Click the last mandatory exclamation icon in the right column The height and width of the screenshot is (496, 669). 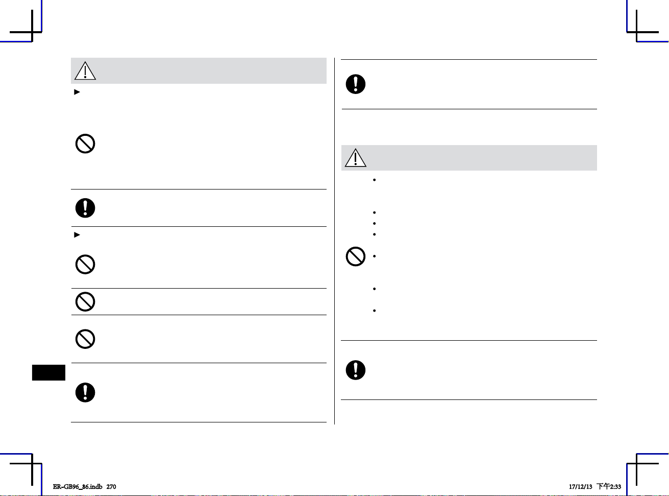(x=356, y=370)
